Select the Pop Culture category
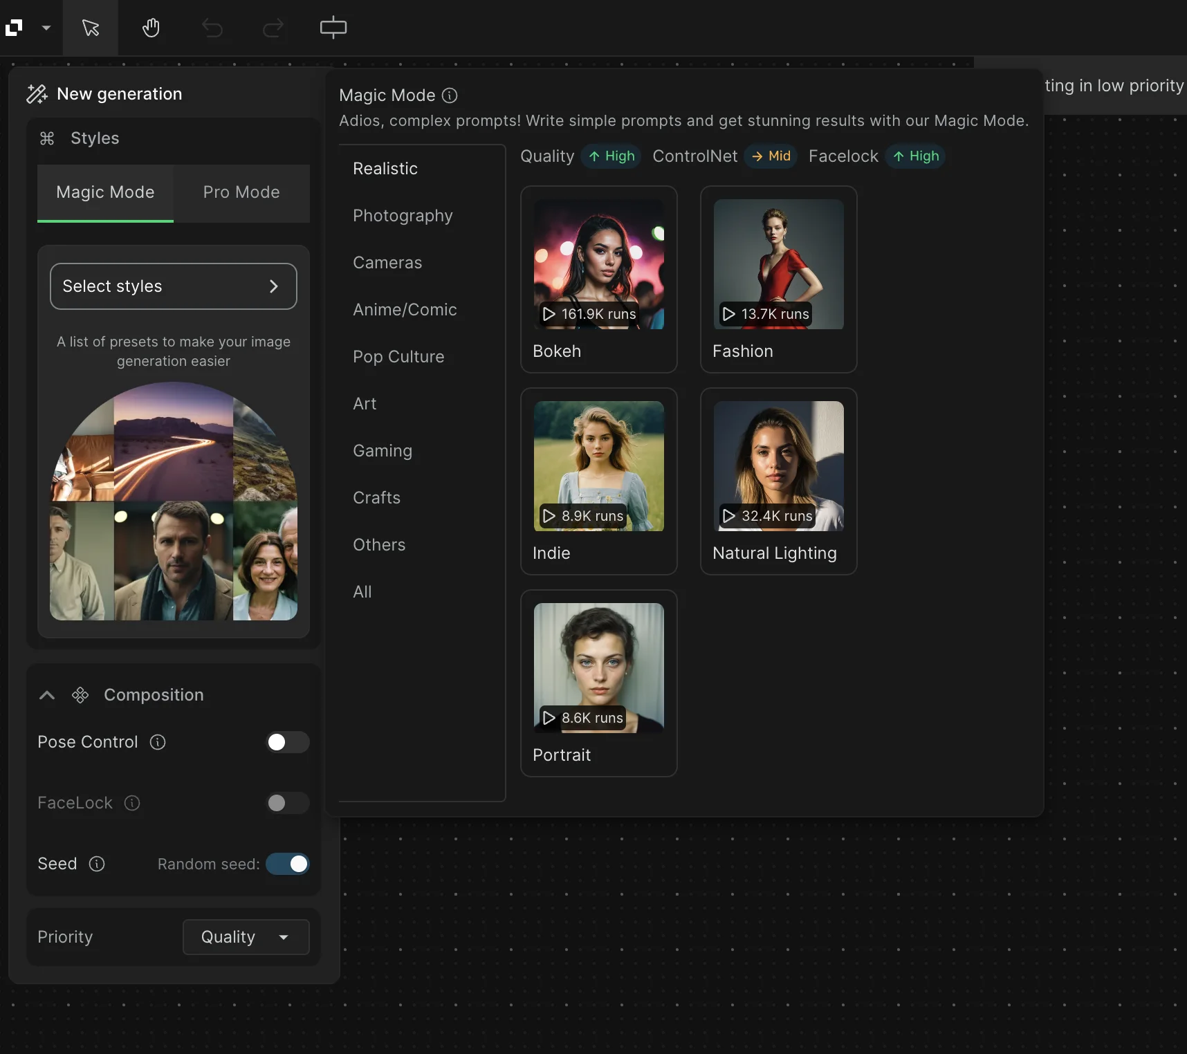 [398, 357]
